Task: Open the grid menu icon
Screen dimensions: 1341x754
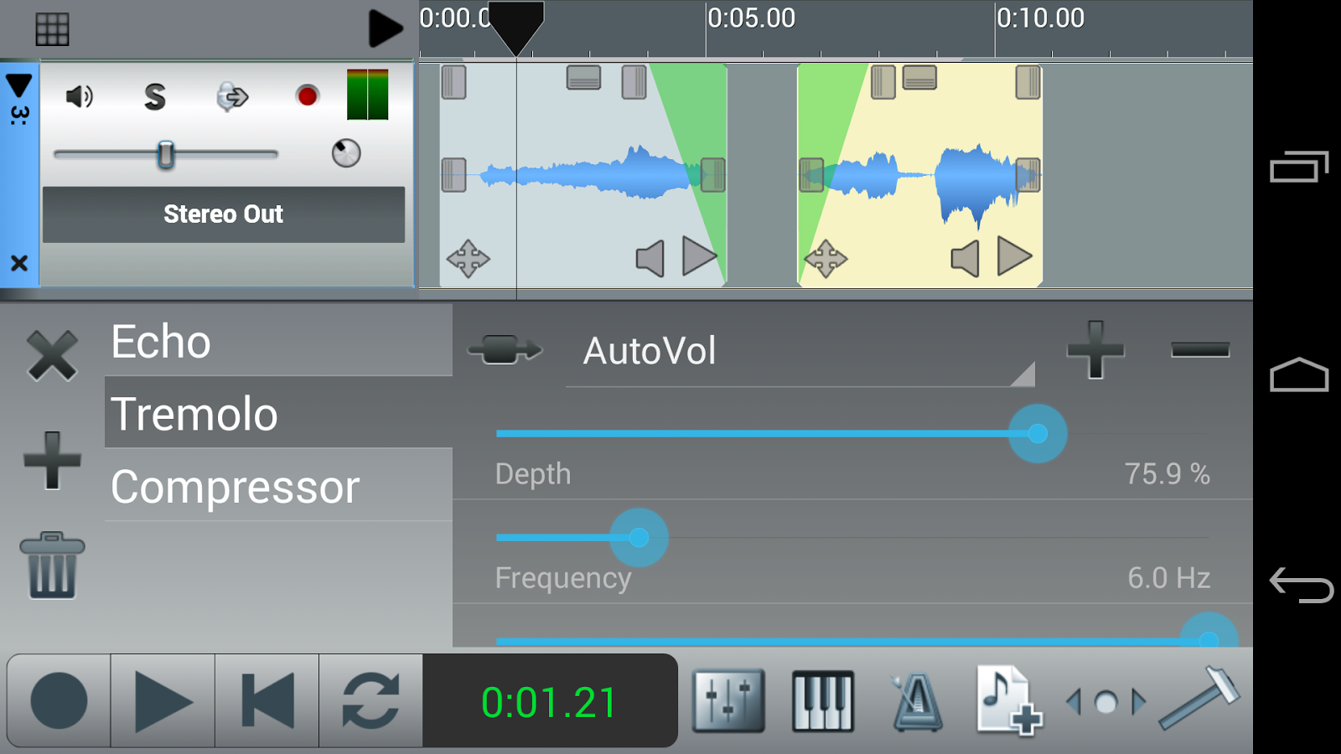Action: coord(52,29)
